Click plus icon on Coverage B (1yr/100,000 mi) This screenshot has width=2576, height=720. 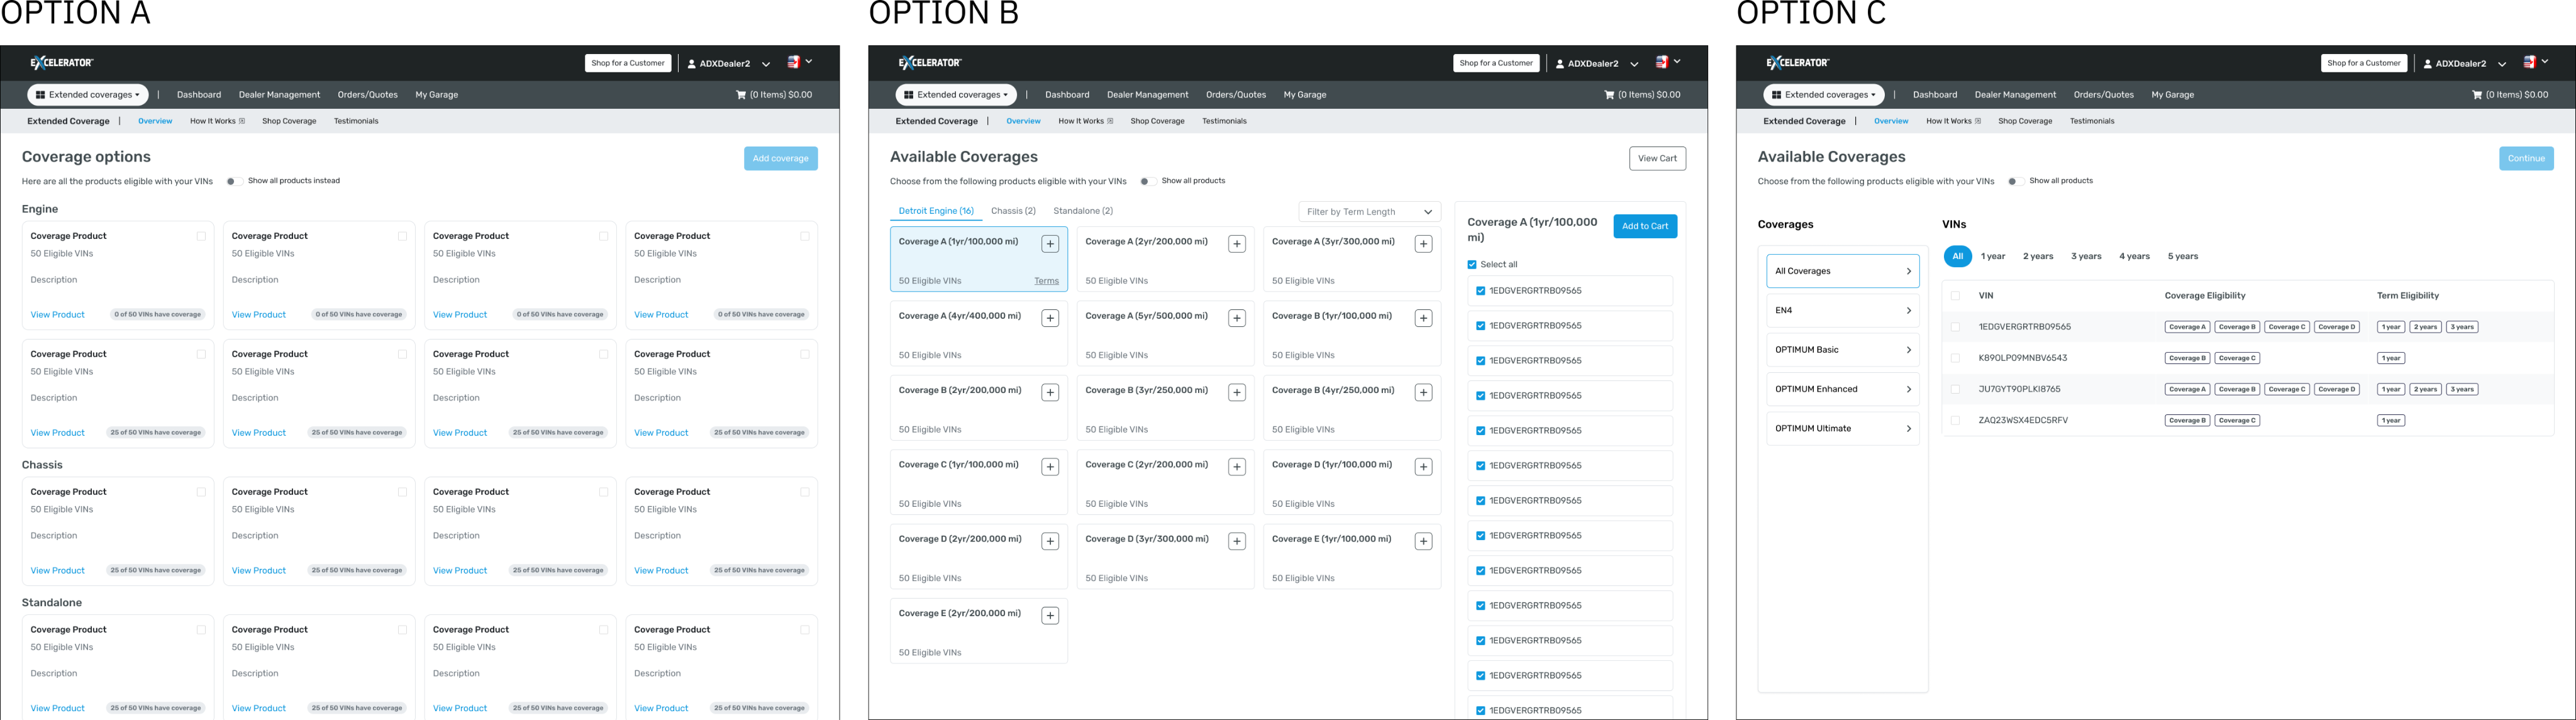[1424, 318]
